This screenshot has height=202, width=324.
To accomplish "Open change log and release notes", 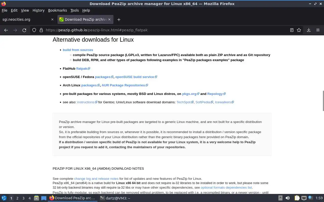I will coord(96,179).
